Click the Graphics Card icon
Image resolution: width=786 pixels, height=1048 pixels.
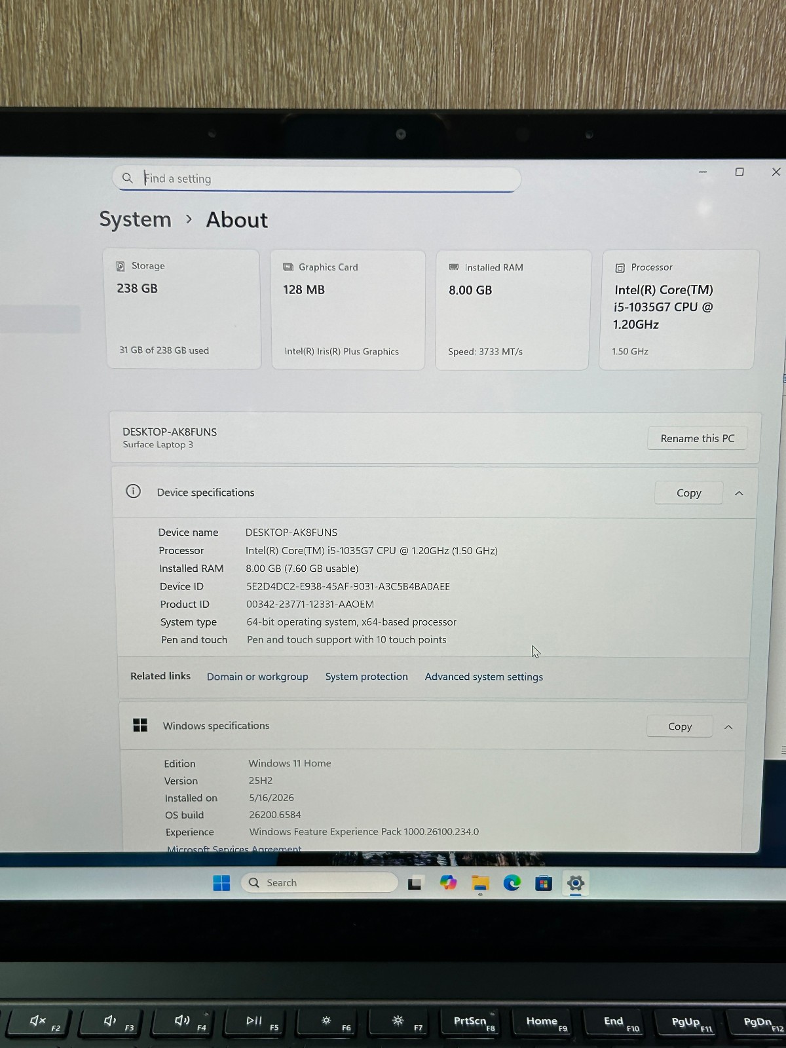pos(288,267)
